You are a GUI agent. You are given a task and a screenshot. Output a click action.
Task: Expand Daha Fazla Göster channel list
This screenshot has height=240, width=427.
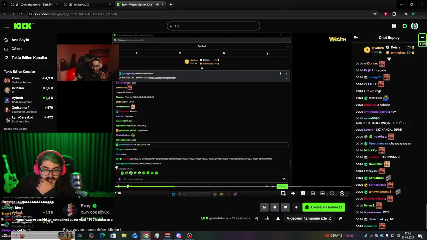pos(16,129)
